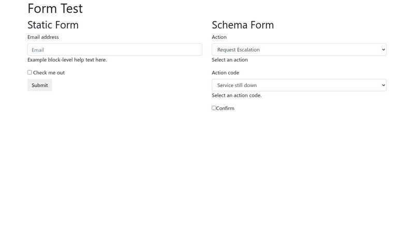Click the 'Service still down' selected value

click(x=237, y=85)
